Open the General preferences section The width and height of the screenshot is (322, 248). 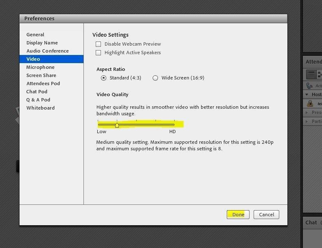pyautogui.click(x=35, y=35)
